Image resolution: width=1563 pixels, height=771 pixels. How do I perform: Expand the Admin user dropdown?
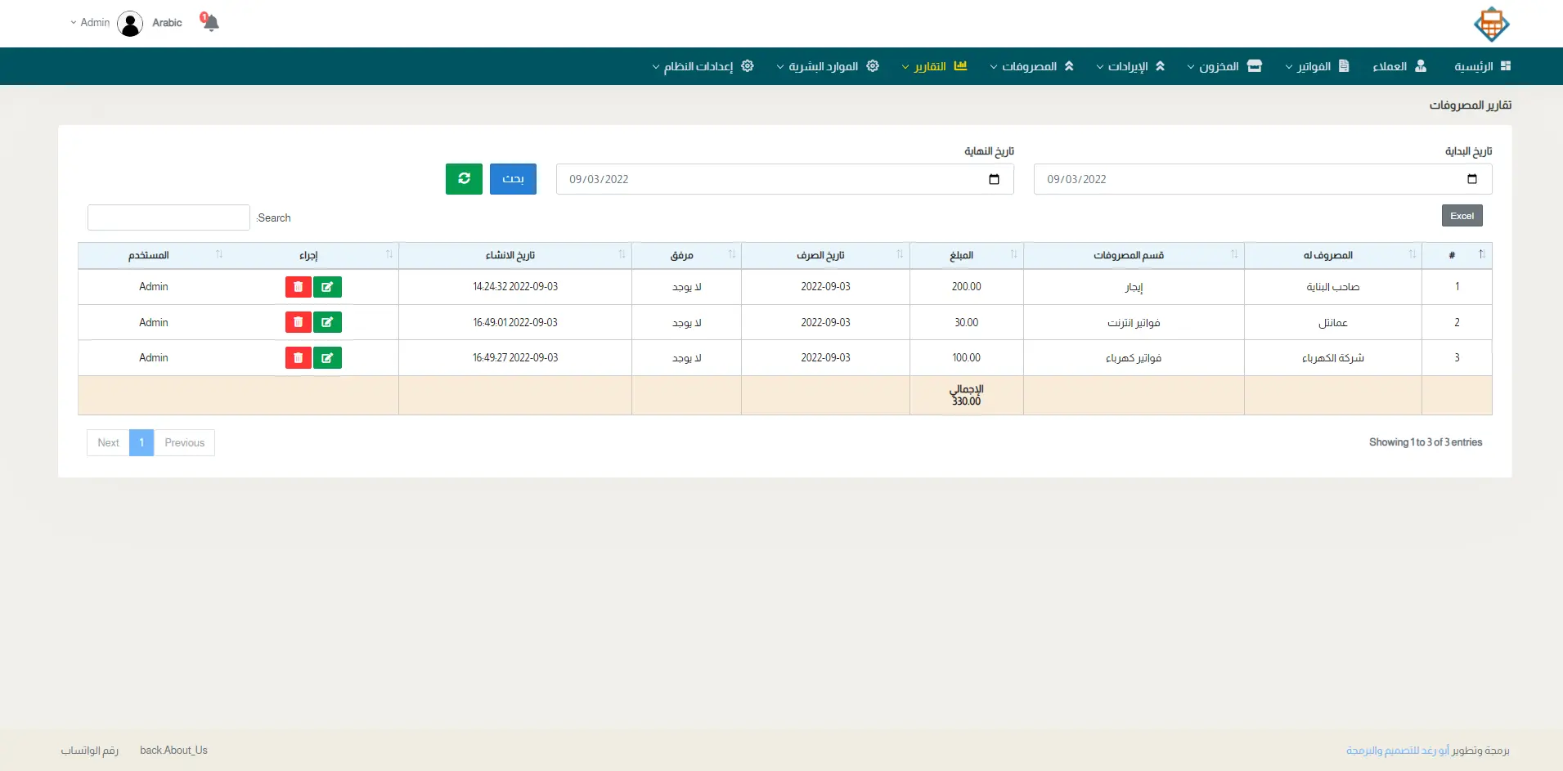click(x=90, y=23)
